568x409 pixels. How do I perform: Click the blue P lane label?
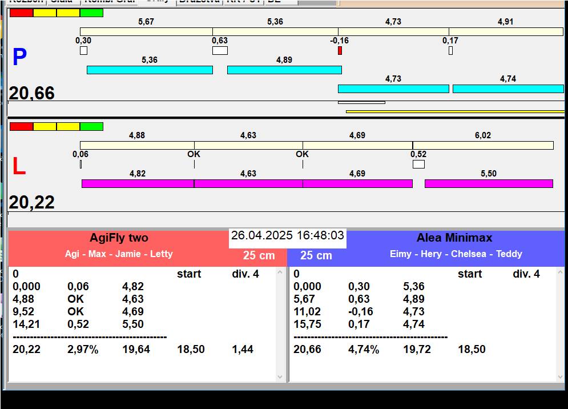19,57
